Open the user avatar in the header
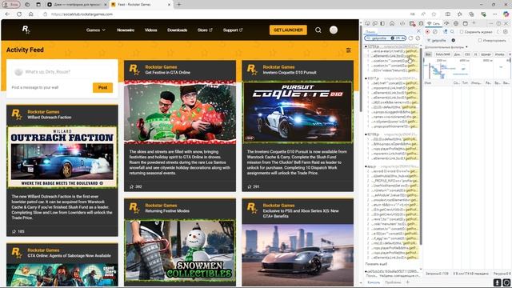Viewport: 512px width, 288px height. pos(334,30)
